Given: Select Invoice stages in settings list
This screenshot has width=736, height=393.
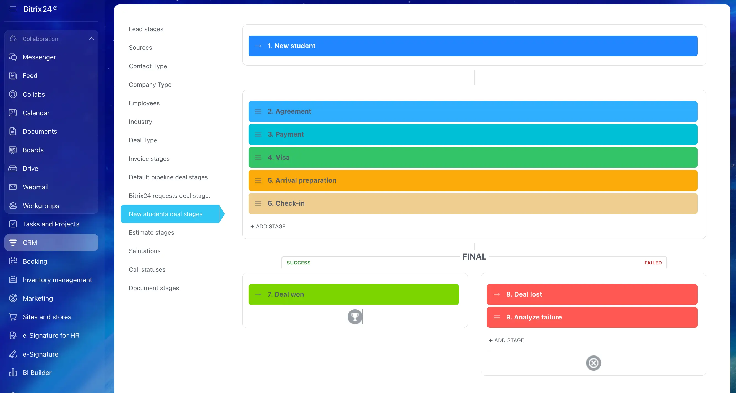Looking at the screenshot, I should click(x=149, y=159).
